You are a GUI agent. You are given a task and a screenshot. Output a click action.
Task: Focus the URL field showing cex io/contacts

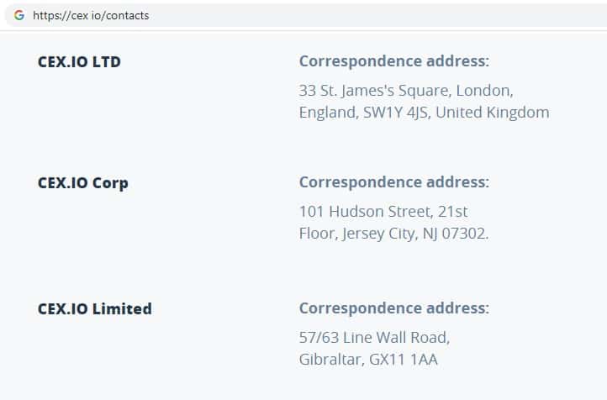91,15
